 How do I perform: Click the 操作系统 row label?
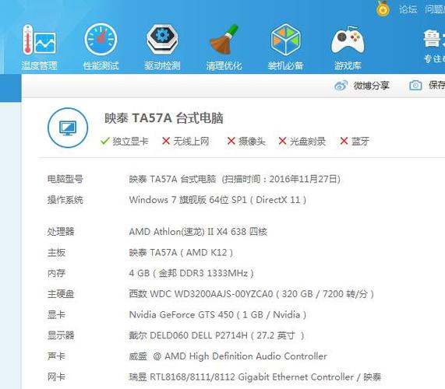pos(65,200)
